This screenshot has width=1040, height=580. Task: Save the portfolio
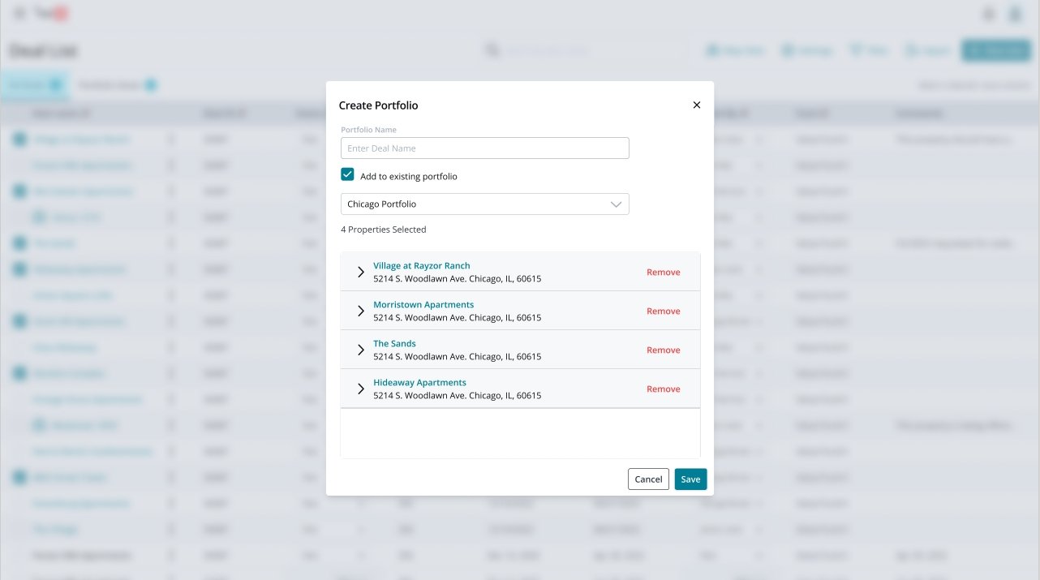point(690,479)
